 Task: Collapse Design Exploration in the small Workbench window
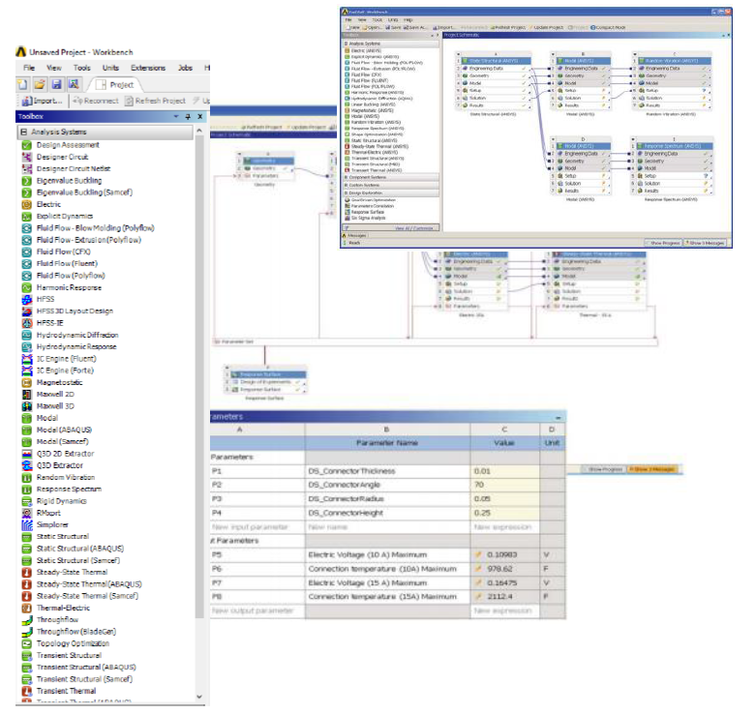(x=346, y=193)
